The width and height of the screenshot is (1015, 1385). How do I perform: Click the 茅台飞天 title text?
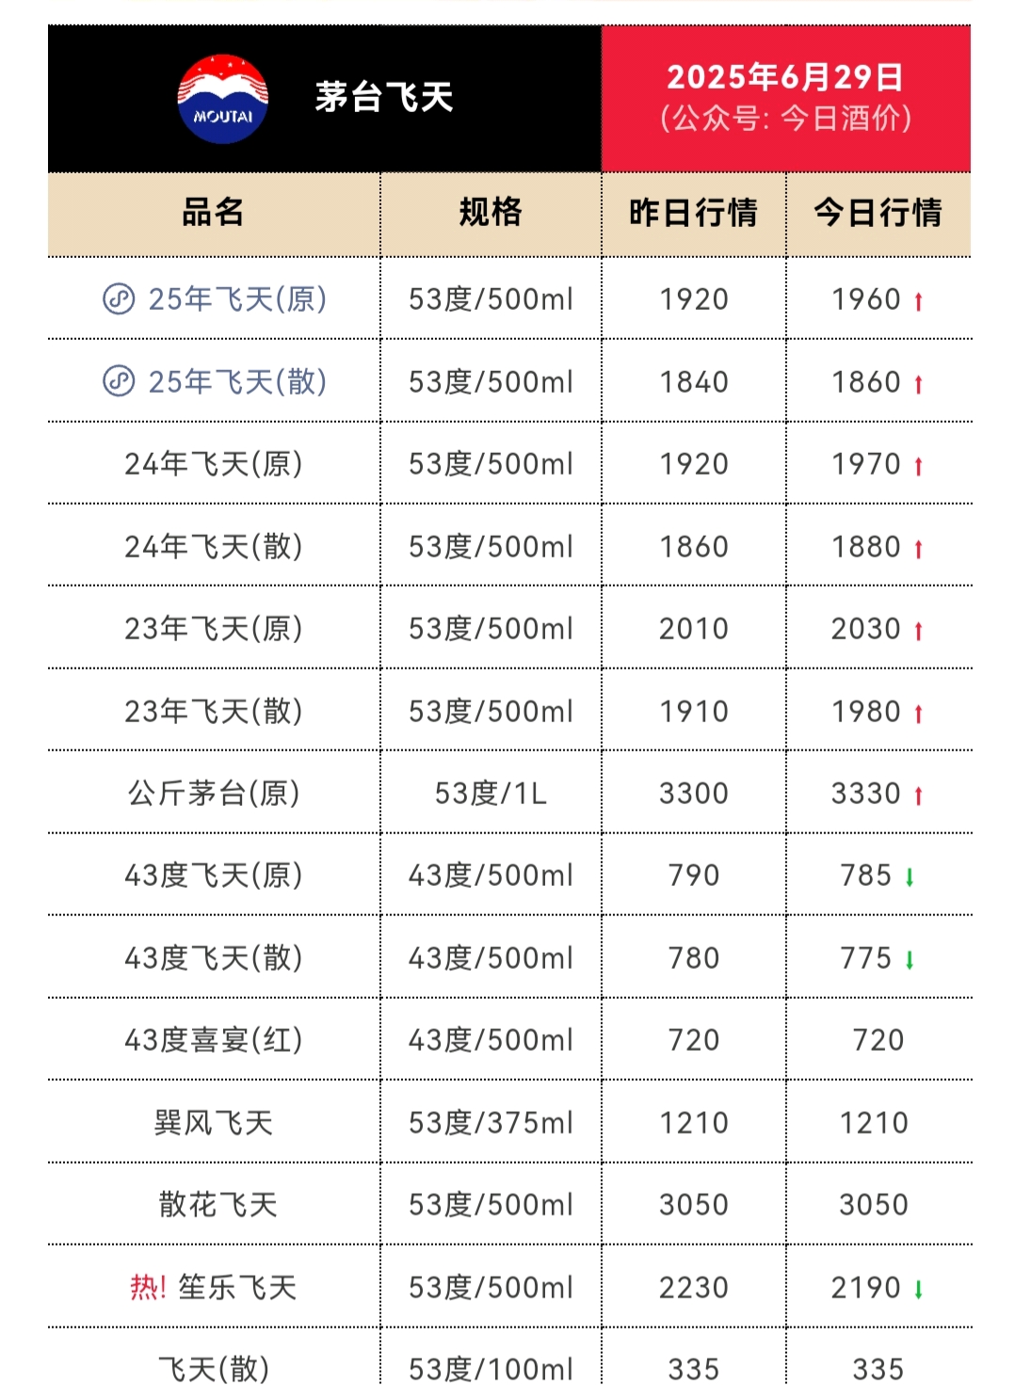(x=384, y=97)
